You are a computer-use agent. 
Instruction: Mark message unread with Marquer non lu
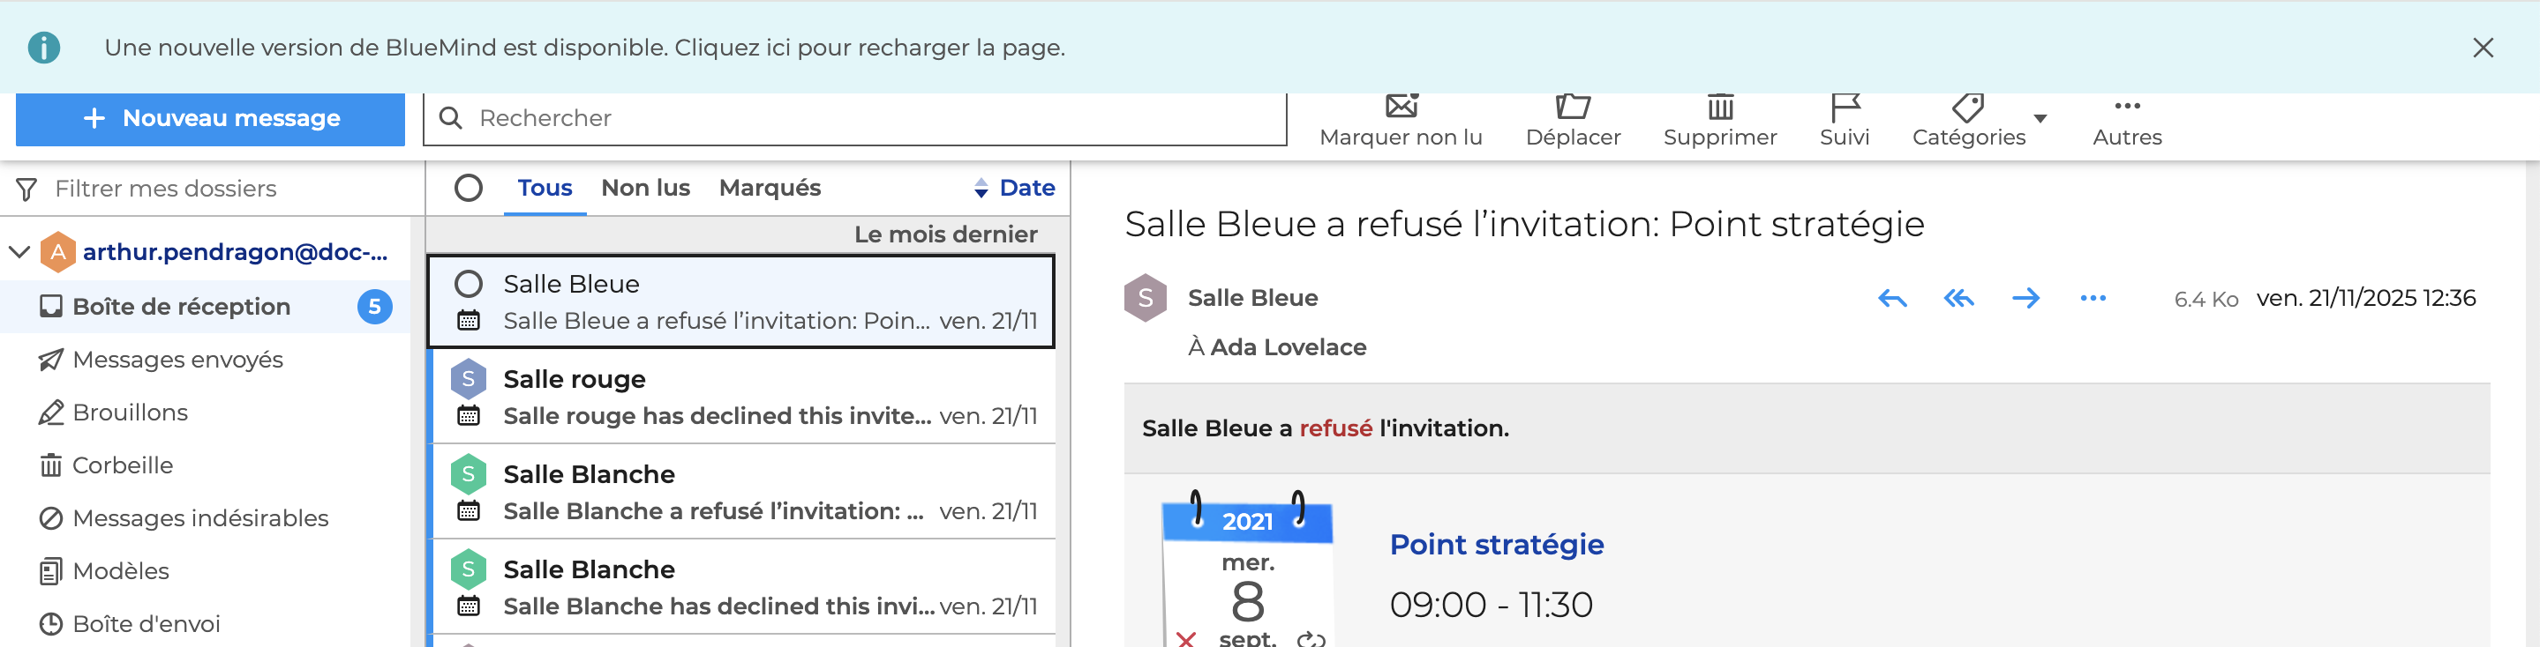tap(1400, 108)
